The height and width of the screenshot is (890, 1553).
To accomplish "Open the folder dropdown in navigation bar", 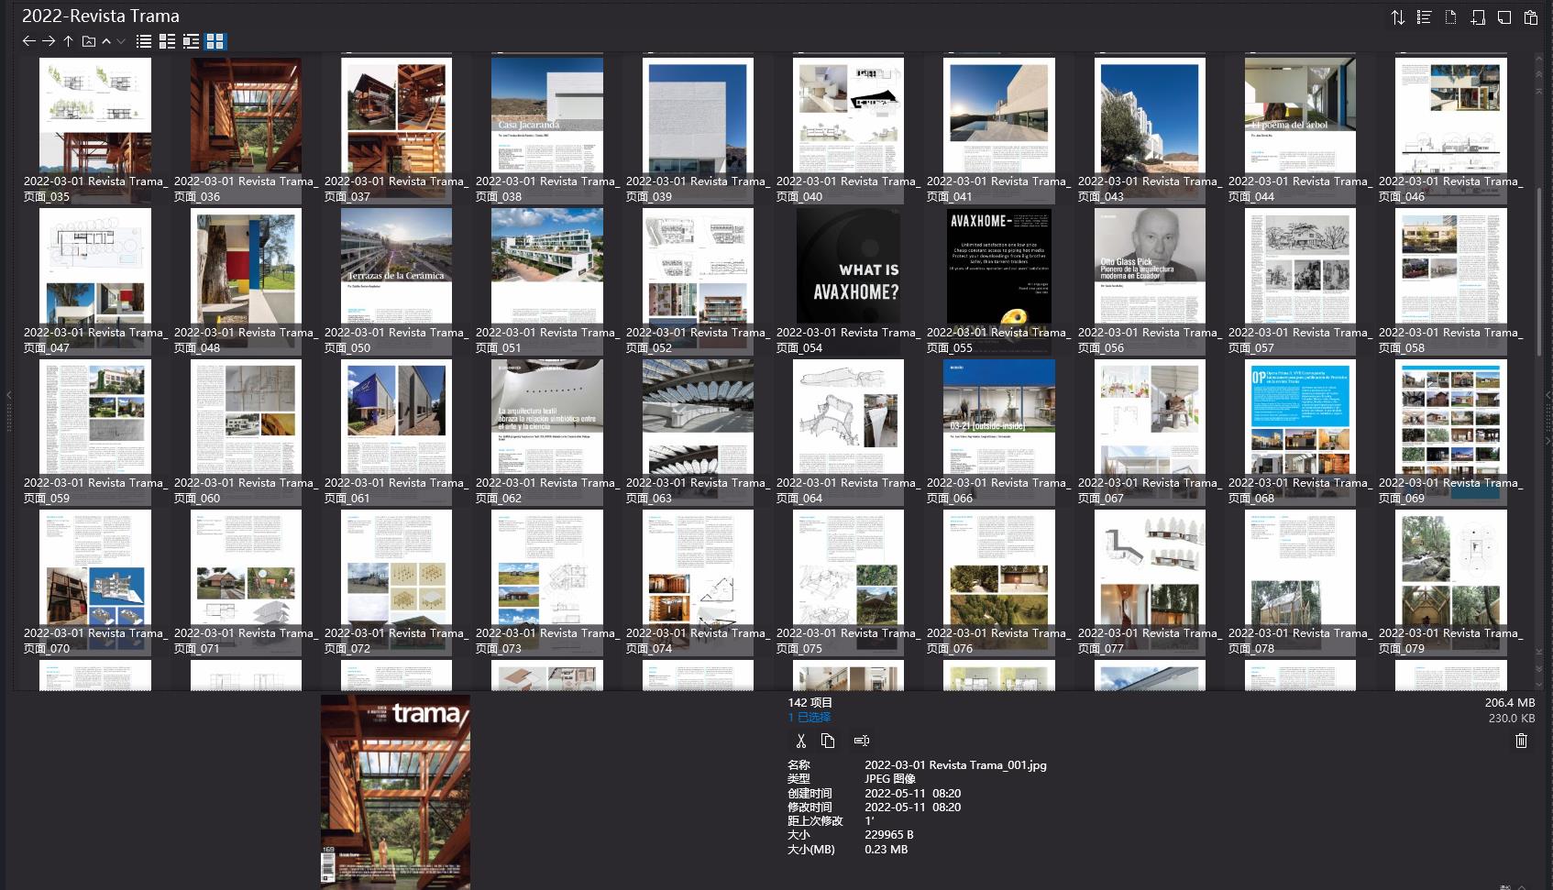I will coord(87,41).
